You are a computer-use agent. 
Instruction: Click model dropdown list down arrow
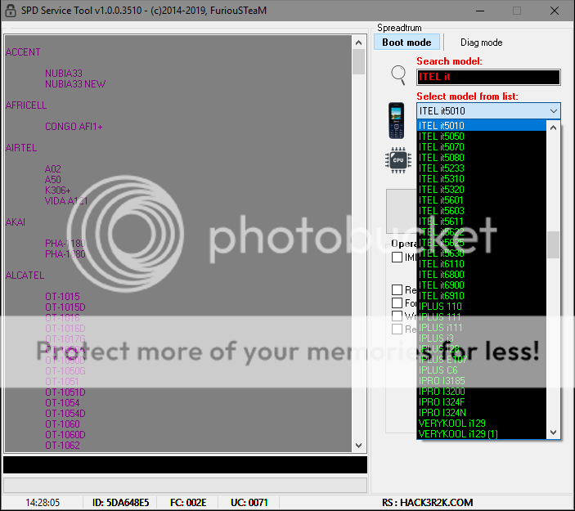[x=554, y=433]
